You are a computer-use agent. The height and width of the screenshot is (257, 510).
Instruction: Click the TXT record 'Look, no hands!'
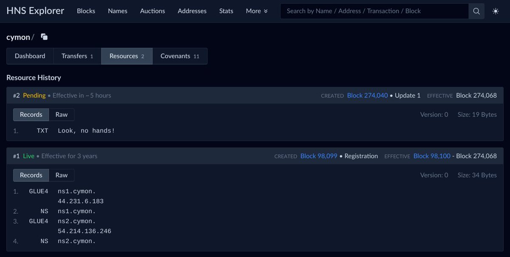click(86, 131)
